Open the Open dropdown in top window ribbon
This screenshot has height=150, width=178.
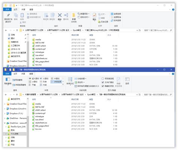(x=102, y=14)
